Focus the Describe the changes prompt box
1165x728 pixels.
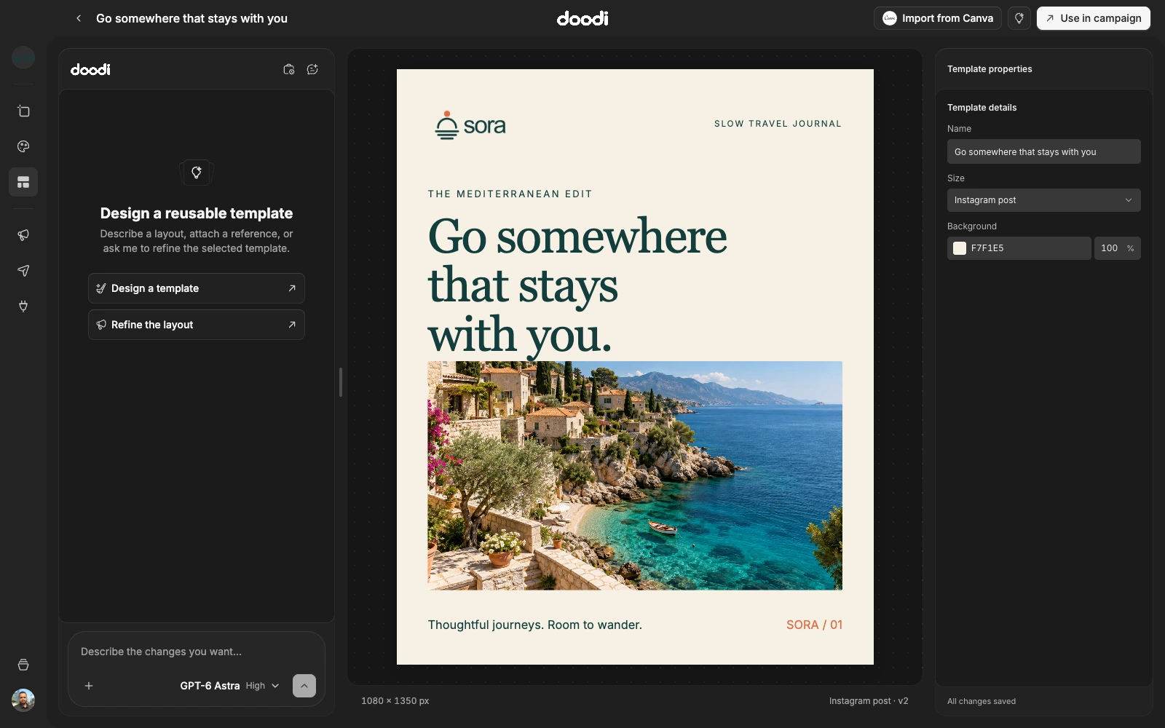(x=197, y=652)
